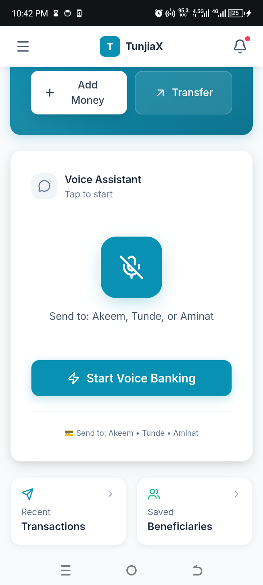The image size is (263, 585).
Task: Tap the Add Money button
Action: tap(79, 93)
